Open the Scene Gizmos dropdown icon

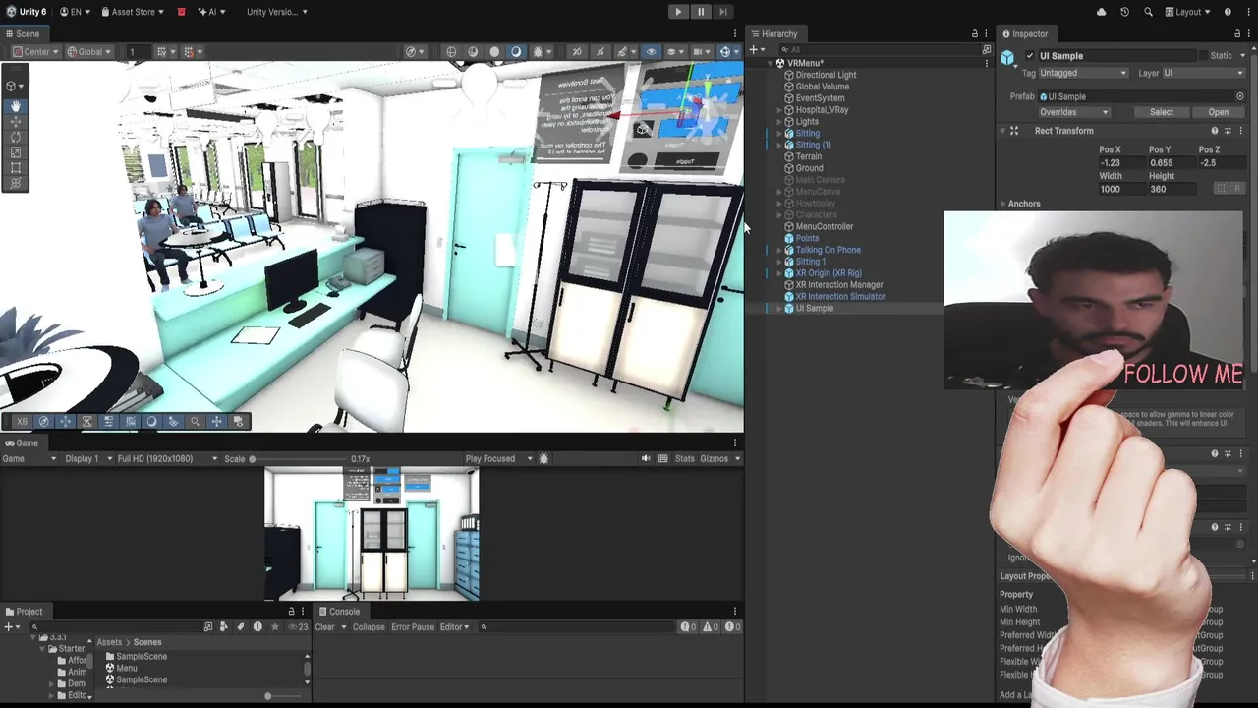point(727,51)
